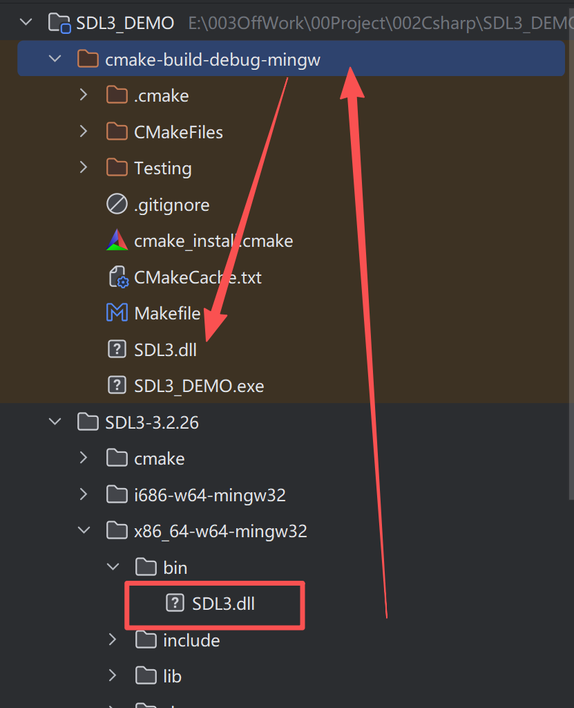Click the folder icon of cmake under SDL3-3.2.26
The width and height of the screenshot is (574, 708).
(x=117, y=458)
